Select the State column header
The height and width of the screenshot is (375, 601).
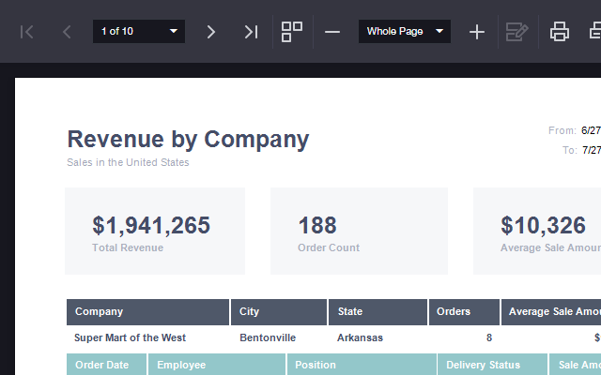(378, 312)
